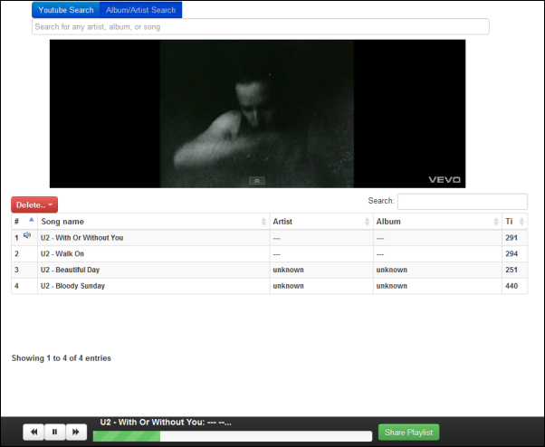Click the time value 294
The image size is (545, 447).
[x=512, y=254]
